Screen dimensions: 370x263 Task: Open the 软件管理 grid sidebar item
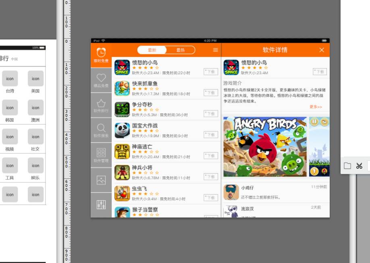click(x=101, y=155)
